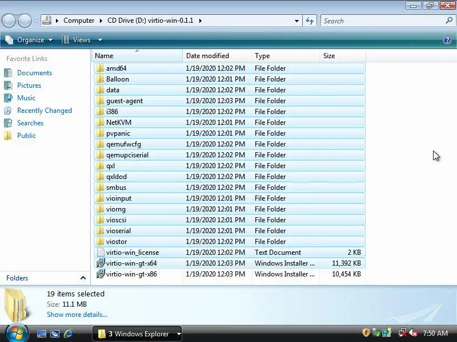457x342 pixels.
Task: Select the guest-agent folder icon
Action: click(100, 101)
